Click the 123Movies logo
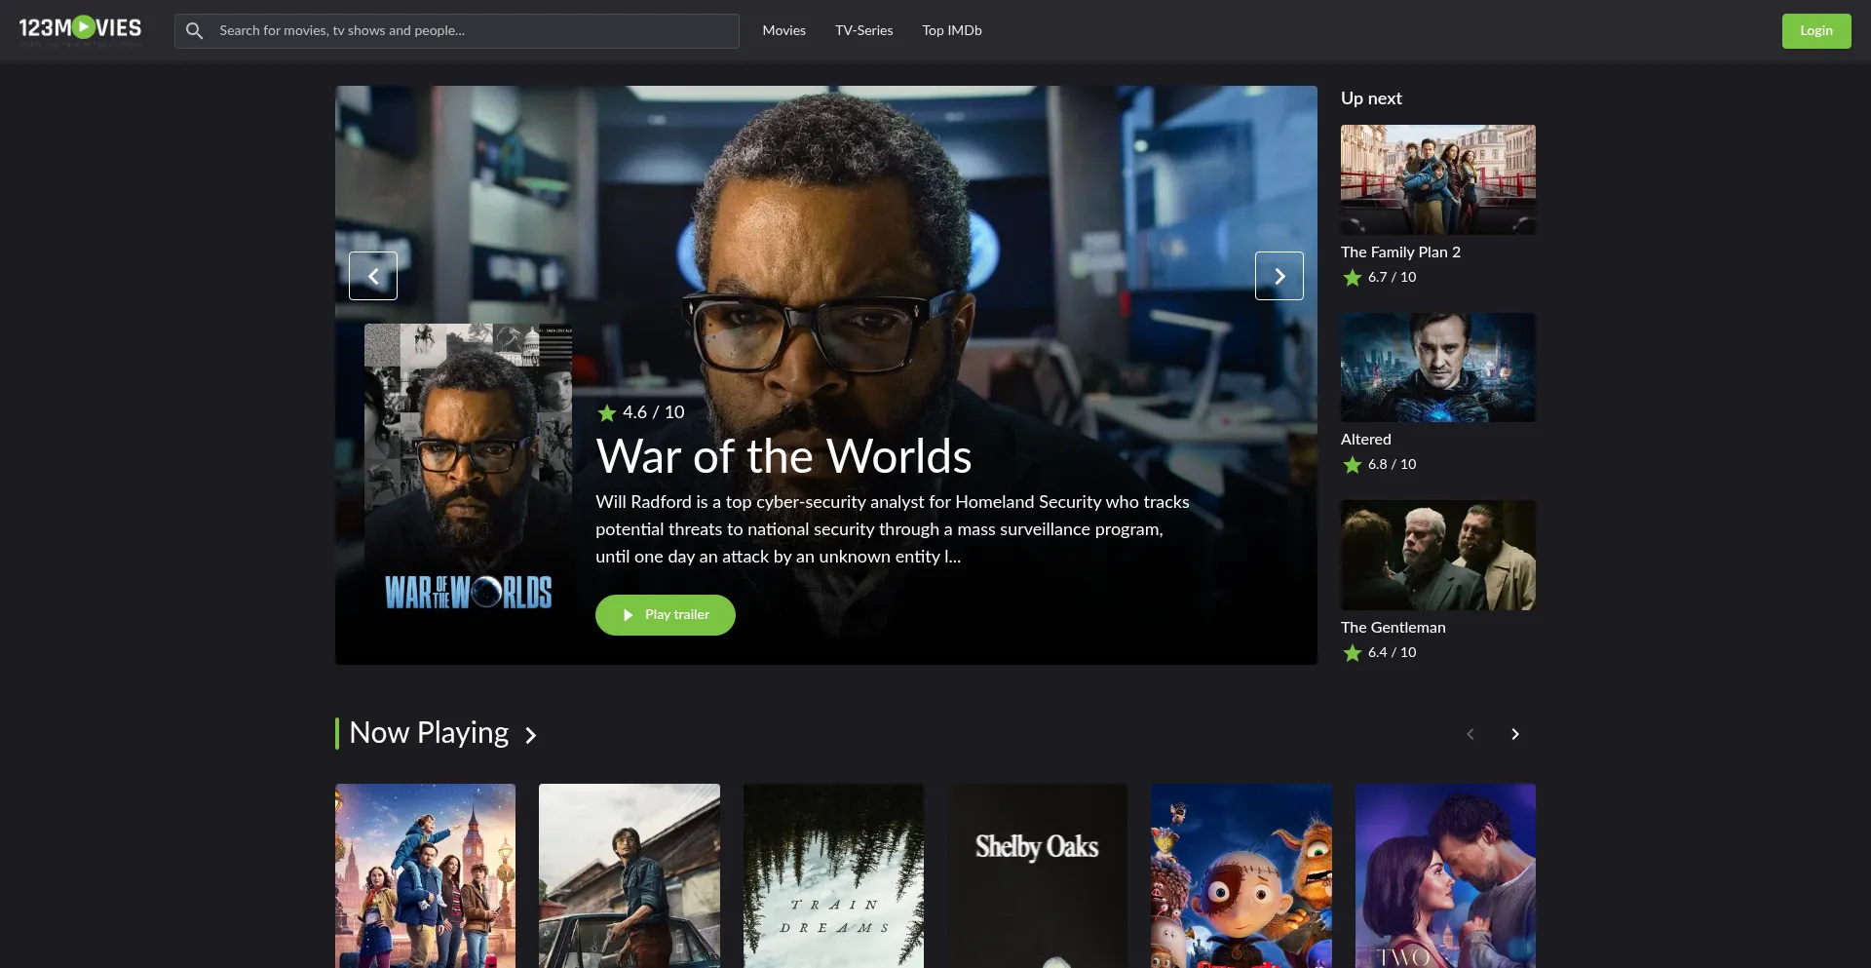 click(x=80, y=29)
